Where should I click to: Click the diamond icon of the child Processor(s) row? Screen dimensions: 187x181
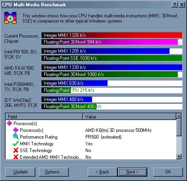click(x=15, y=130)
